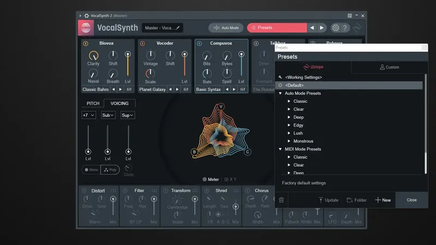Click the Distort module drag handle dots
Screen dimensions: 436x245
[113, 191]
